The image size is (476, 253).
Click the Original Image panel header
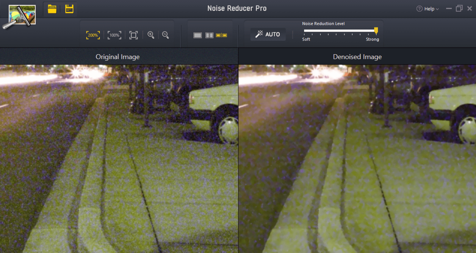coord(119,56)
